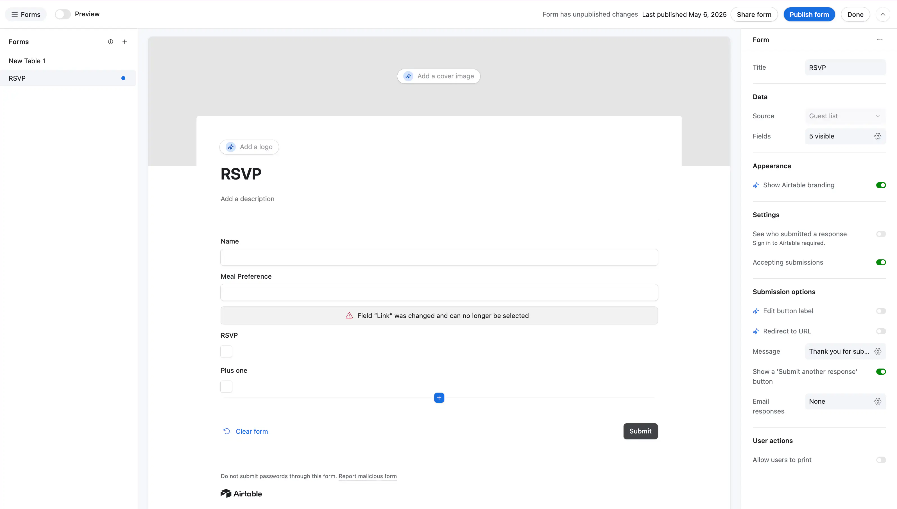Screen dimensions: 897x509
Task: Toggle the Preview switch
Action: pyautogui.click(x=63, y=14)
